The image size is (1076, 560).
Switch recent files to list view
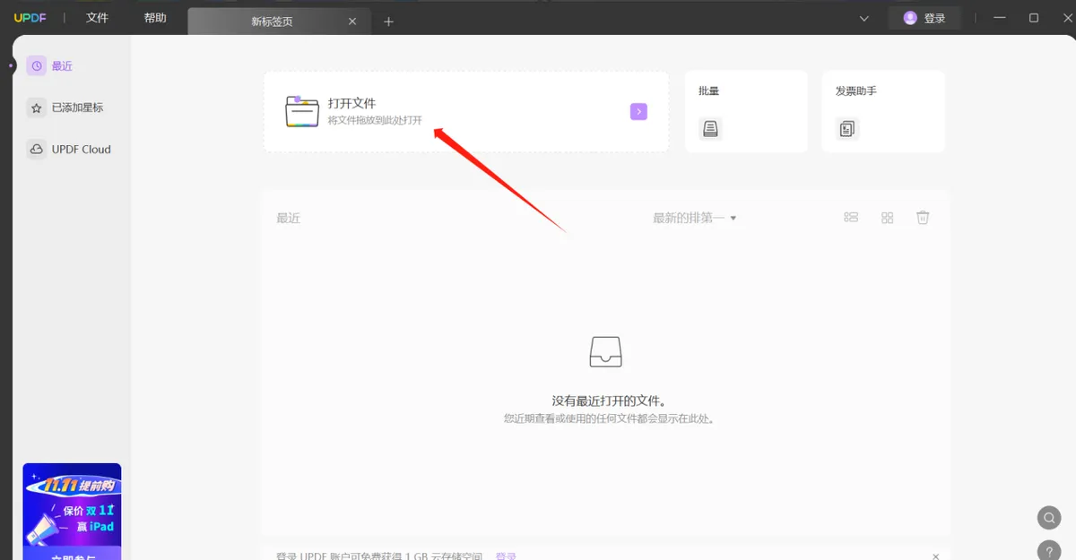pos(851,218)
